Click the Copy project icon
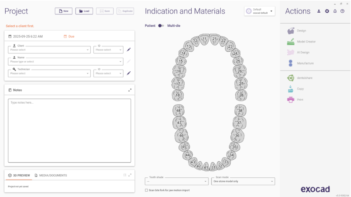Viewport: 351px width, 197px height. 290,89
